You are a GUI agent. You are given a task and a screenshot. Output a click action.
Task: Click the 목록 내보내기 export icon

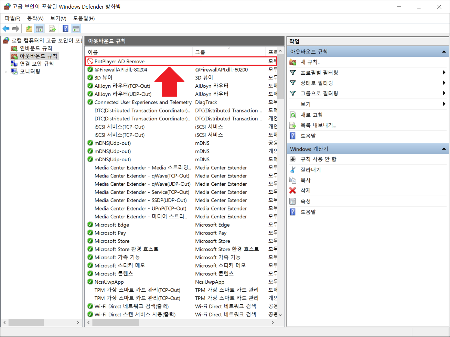point(293,125)
